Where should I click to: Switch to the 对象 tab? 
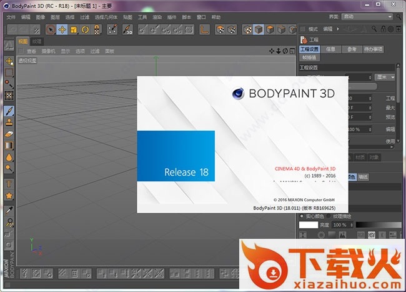tap(374, 158)
